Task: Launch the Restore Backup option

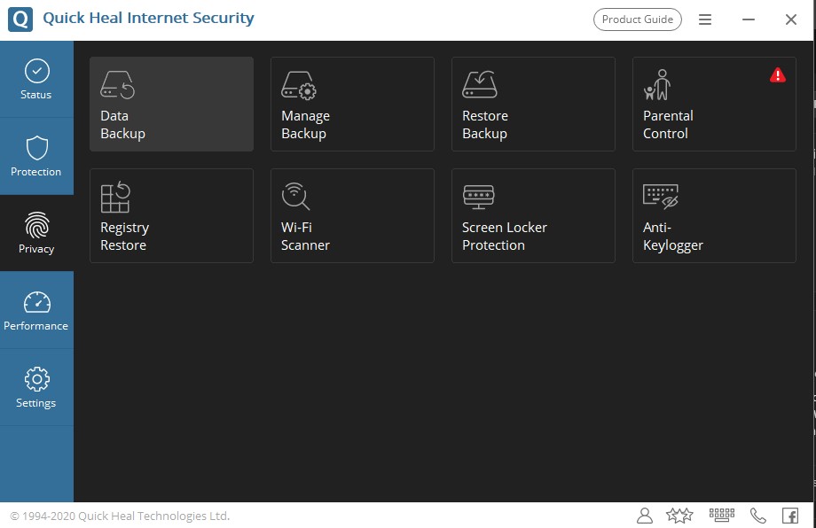Action: click(533, 105)
